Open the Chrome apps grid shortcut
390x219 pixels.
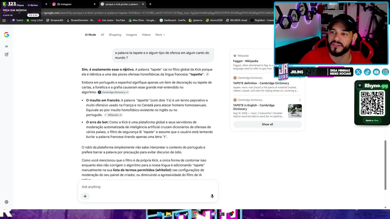click(x=4, y=20)
